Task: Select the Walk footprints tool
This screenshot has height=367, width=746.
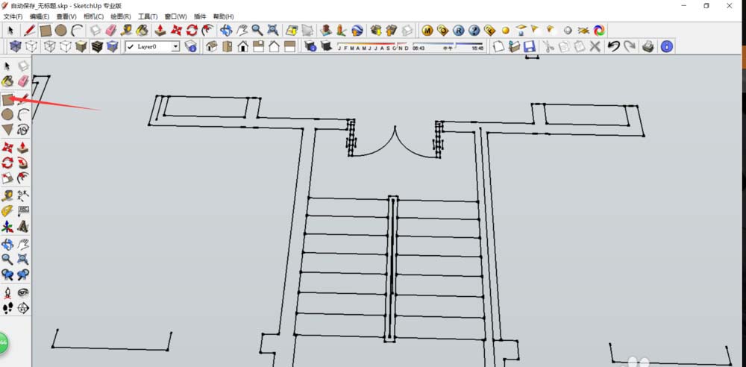Action: [x=7, y=308]
